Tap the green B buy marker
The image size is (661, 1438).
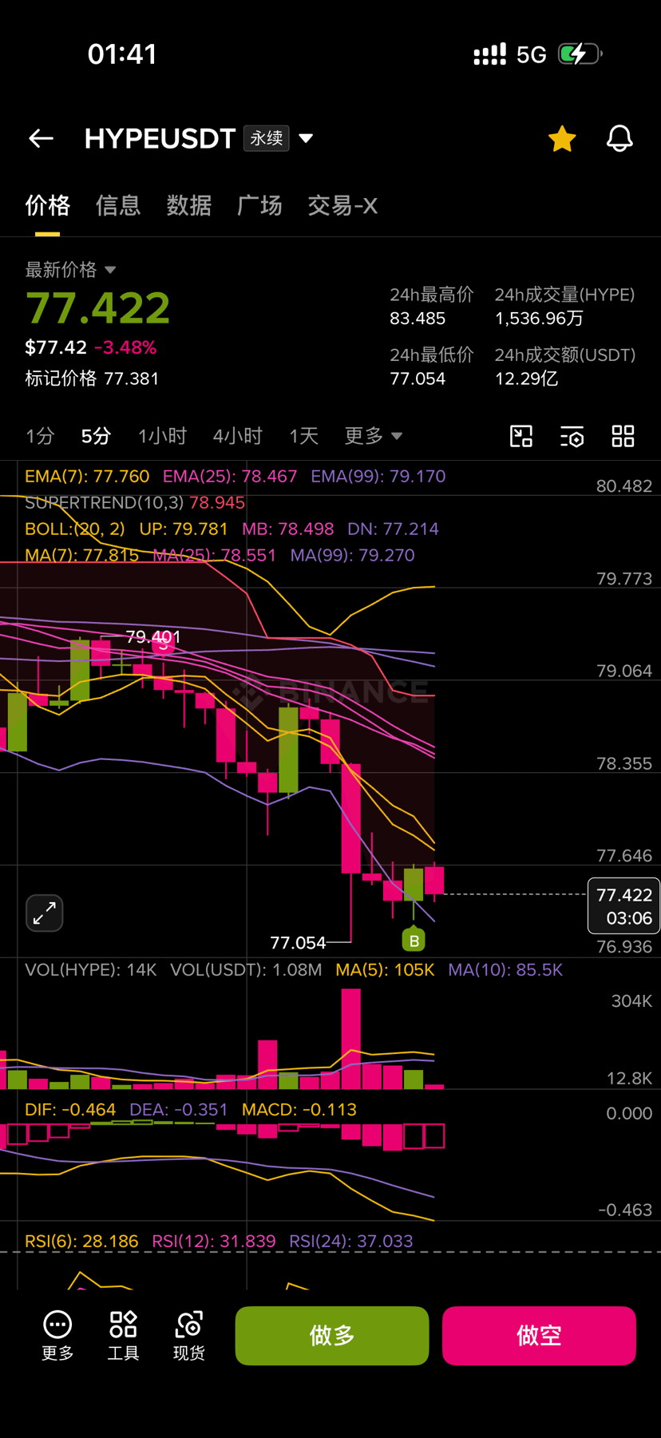tap(414, 941)
